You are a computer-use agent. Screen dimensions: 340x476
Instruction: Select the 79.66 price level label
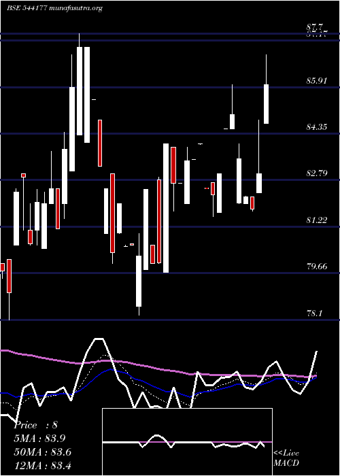[317, 267]
